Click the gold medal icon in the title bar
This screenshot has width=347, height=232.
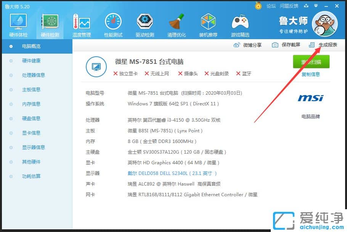(258, 5)
